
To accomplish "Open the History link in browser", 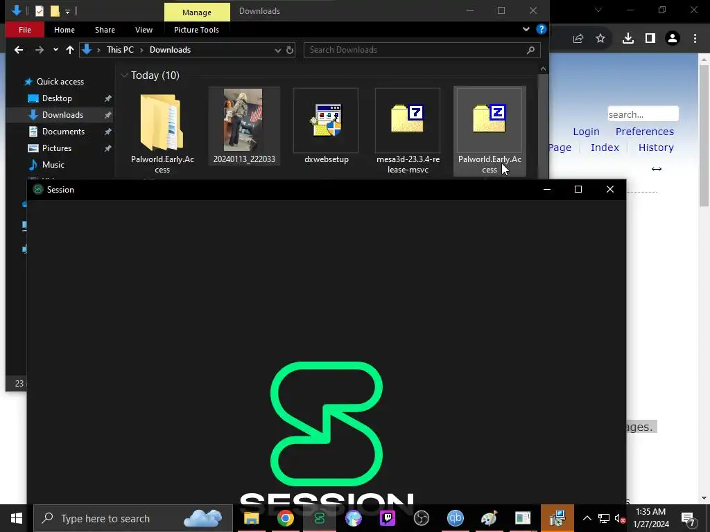I will click(656, 148).
